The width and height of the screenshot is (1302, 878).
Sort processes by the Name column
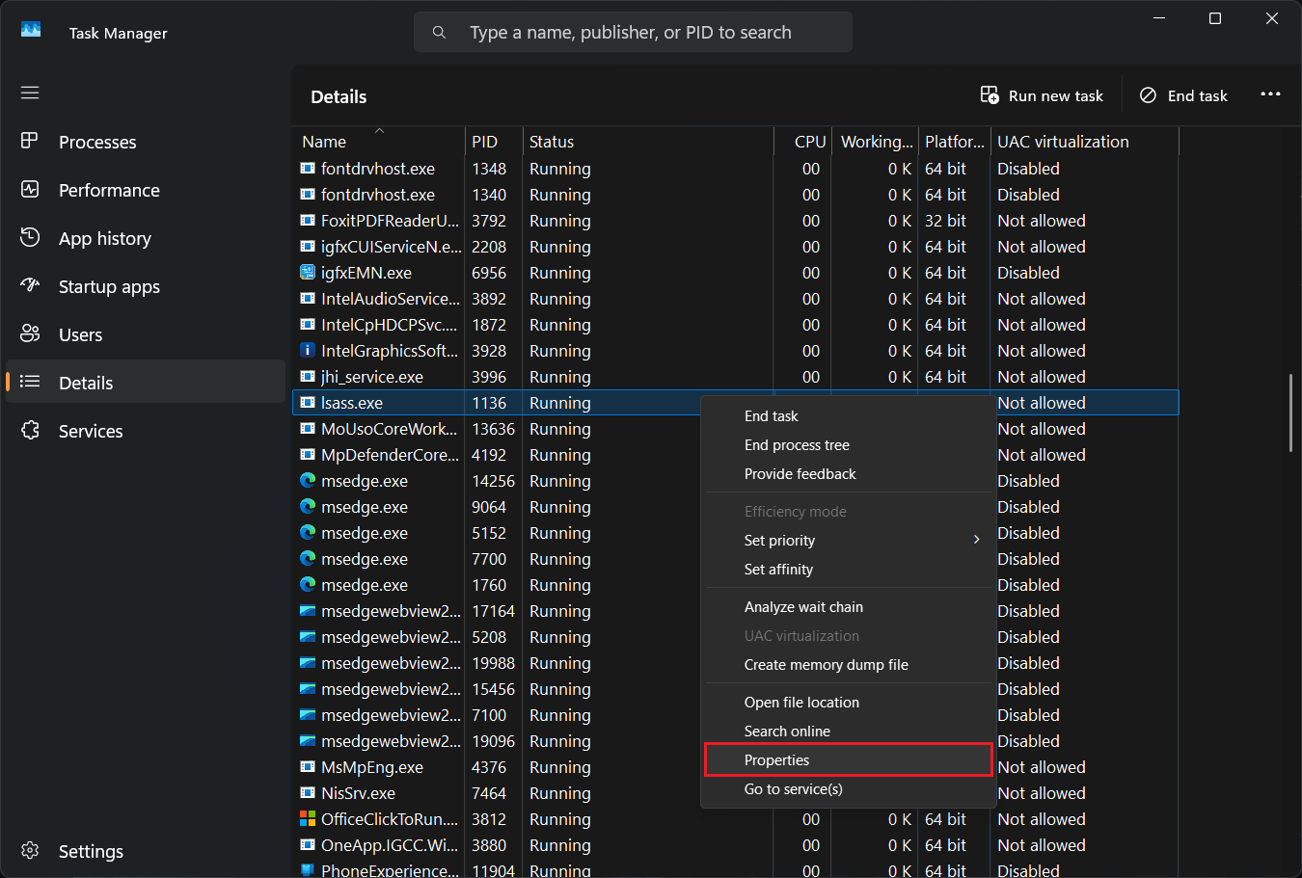pos(324,142)
